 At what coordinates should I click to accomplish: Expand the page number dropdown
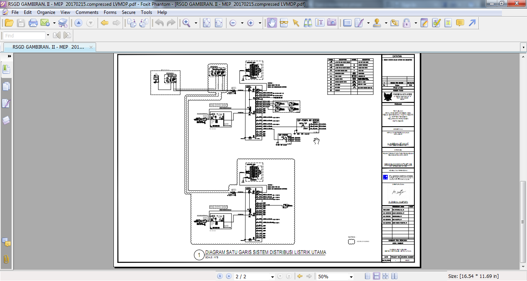(x=272, y=277)
